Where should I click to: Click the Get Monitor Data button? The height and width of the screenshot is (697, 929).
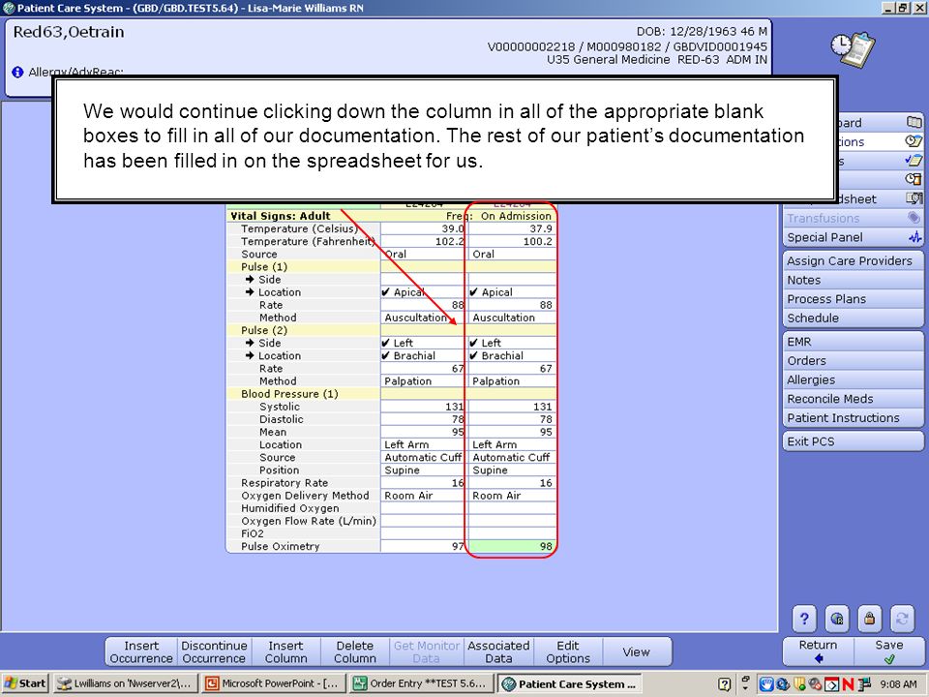coord(426,652)
